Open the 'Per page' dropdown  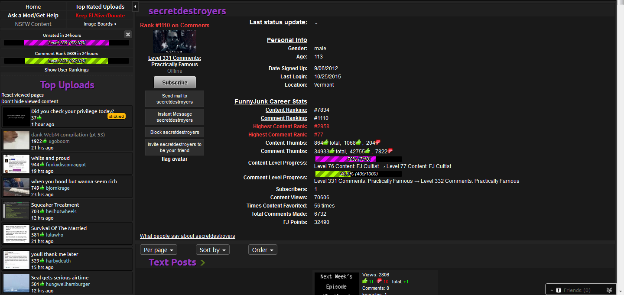click(159, 250)
